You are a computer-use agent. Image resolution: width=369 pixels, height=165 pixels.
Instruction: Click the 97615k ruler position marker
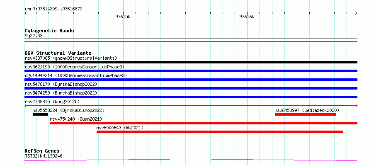click(123, 17)
